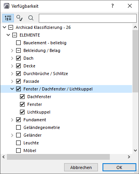Screen dimensions: 139x174
Task: Check the Geländer checkbox
Action: (x=18, y=135)
